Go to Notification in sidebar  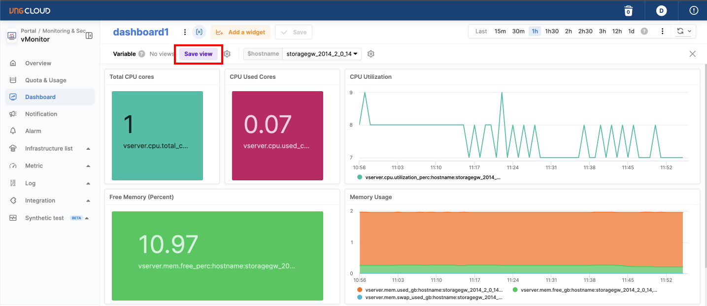click(41, 114)
